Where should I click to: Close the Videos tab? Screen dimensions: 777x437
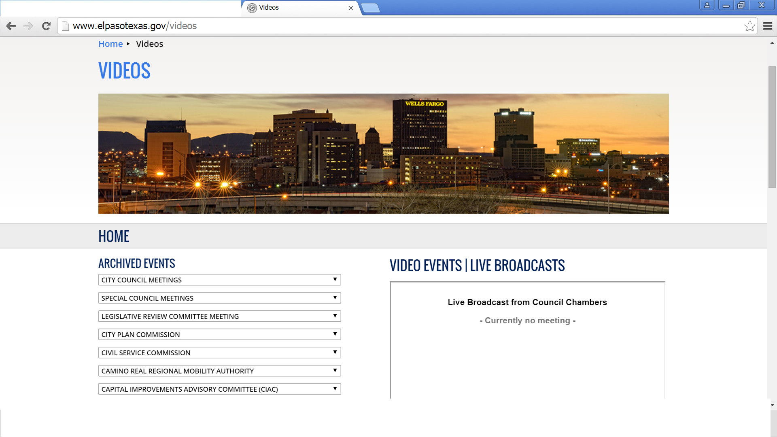[x=350, y=8]
